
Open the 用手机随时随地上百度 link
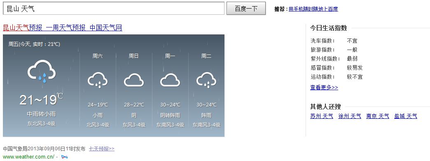point(313,9)
